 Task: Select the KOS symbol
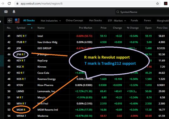coord(19,79)
